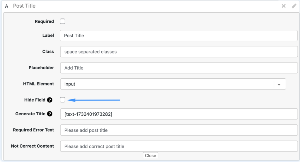300x162 pixels.
Task: Click the Post Title header bar text
Action: click(x=24, y=6)
